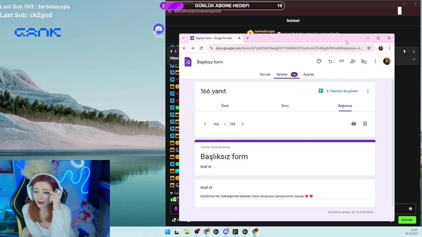Select the Bağımsız responses view
The width and height of the screenshot is (422, 237).
click(x=345, y=106)
